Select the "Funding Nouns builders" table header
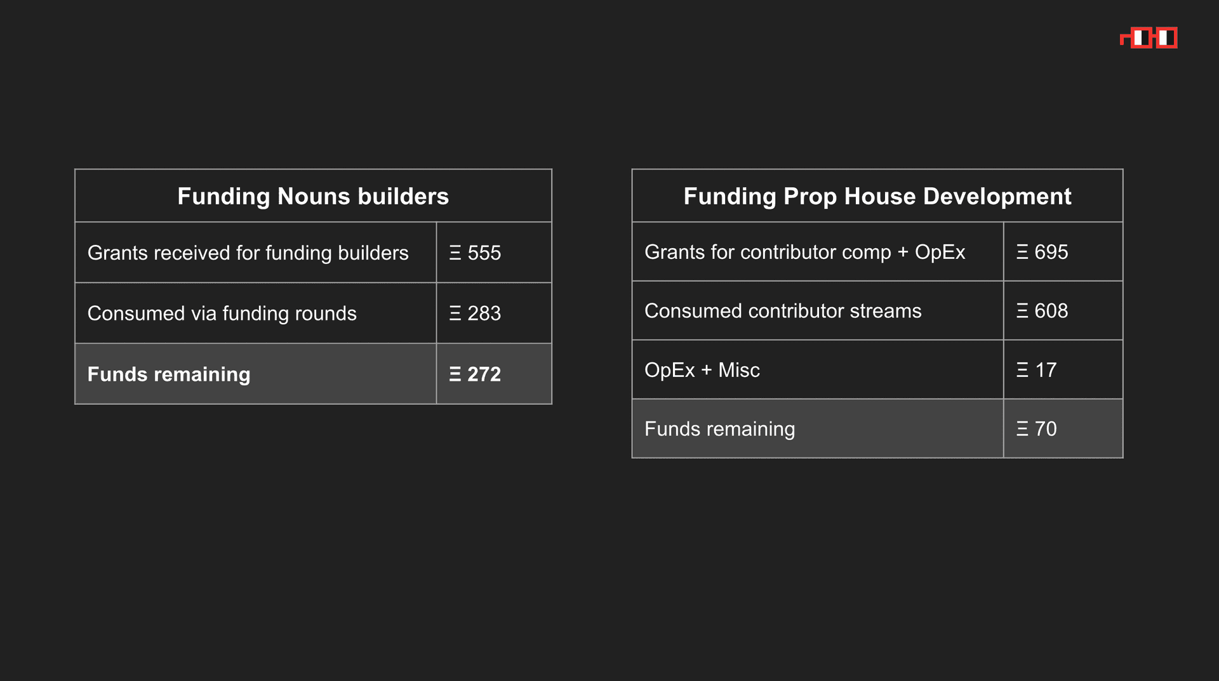Viewport: 1219px width, 681px height. click(x=313, y=196)
